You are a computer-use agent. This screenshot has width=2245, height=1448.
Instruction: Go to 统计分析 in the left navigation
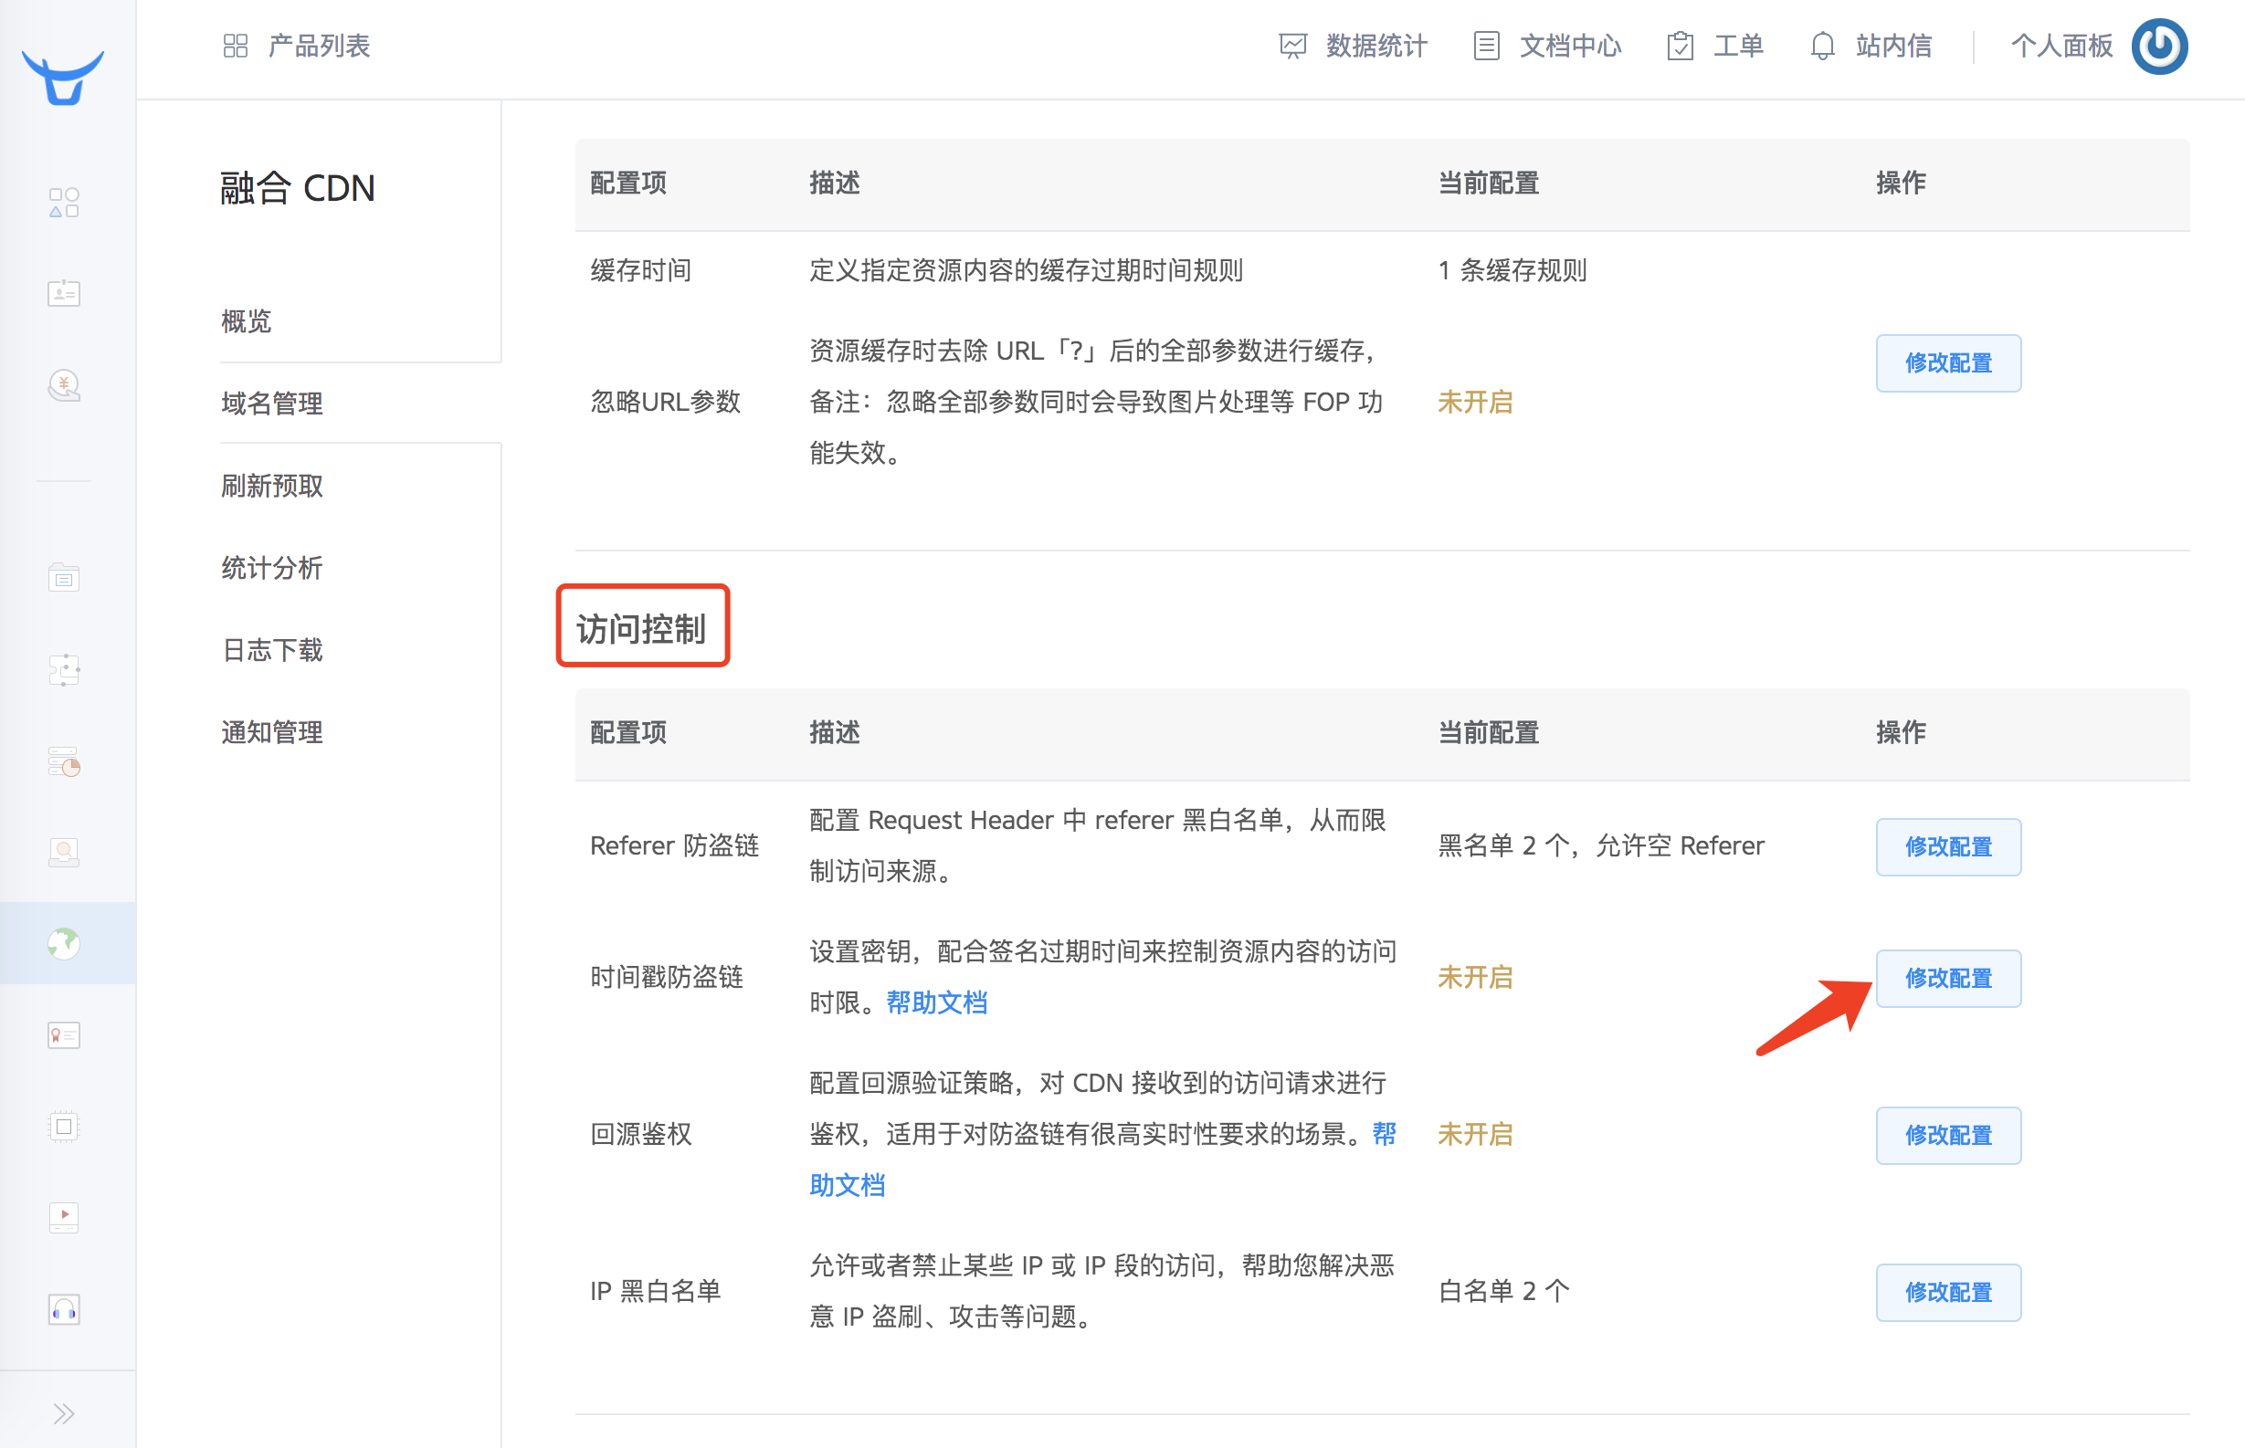tap(272, 568)
